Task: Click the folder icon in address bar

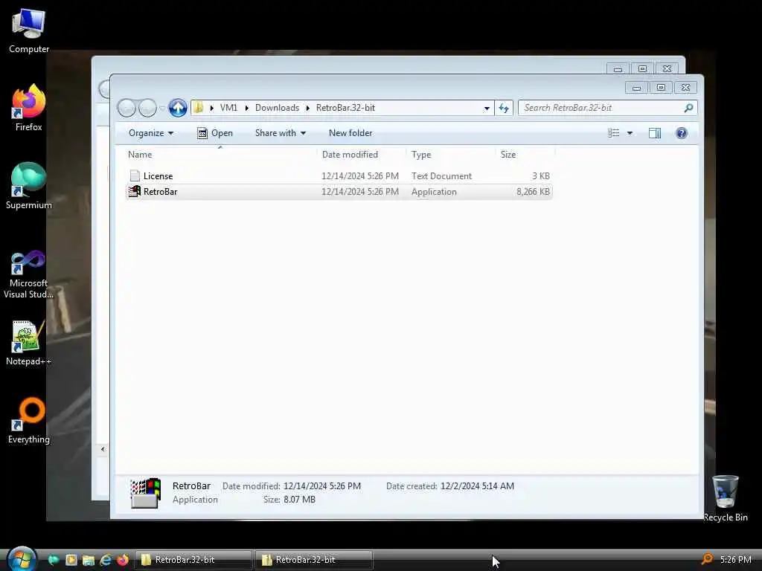Action: click(x=198, y=108)
